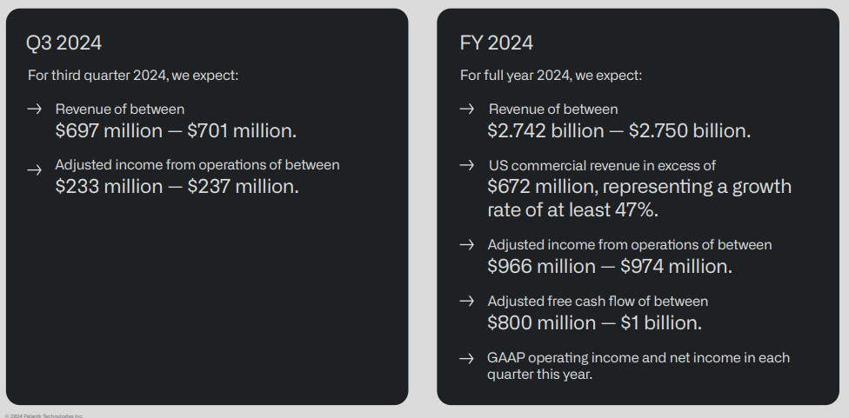Click the arrow next to adjusted free cash flow
The image size is (849, 418).
pos(467,301)
